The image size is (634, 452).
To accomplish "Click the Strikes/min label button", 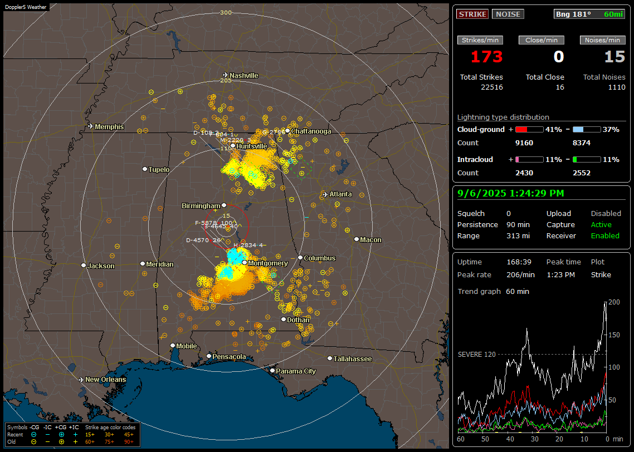I will point(480,40).
